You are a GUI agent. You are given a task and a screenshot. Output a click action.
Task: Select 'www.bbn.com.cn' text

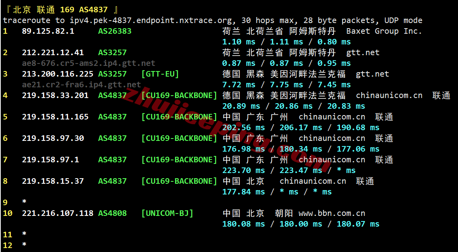[x=332, y=213]
